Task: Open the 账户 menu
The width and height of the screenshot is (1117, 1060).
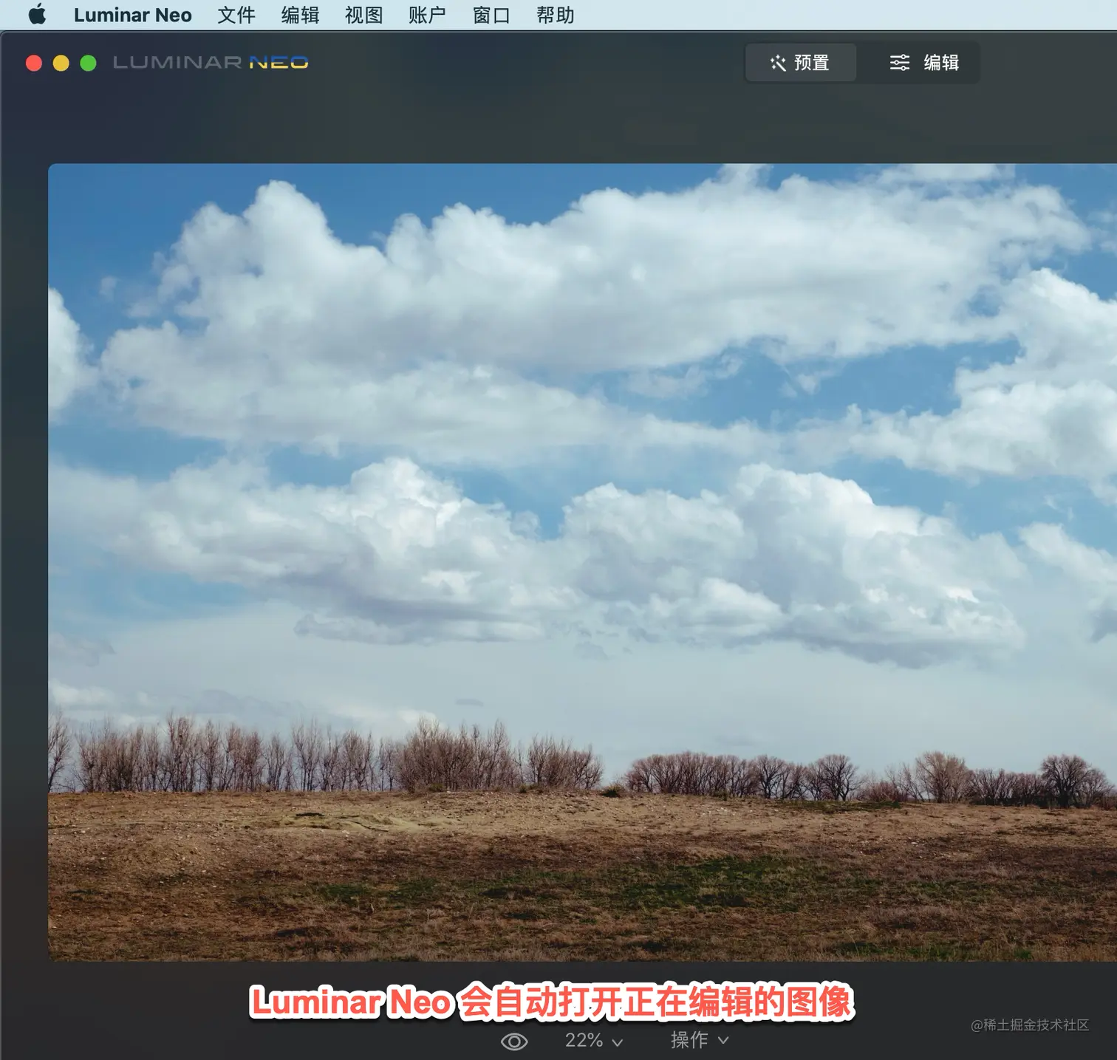Action: point(427,15)
